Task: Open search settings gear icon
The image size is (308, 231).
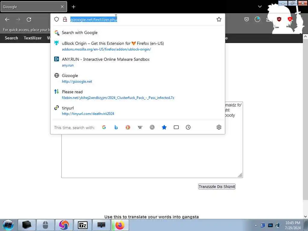Action: [x=219, y=127]
